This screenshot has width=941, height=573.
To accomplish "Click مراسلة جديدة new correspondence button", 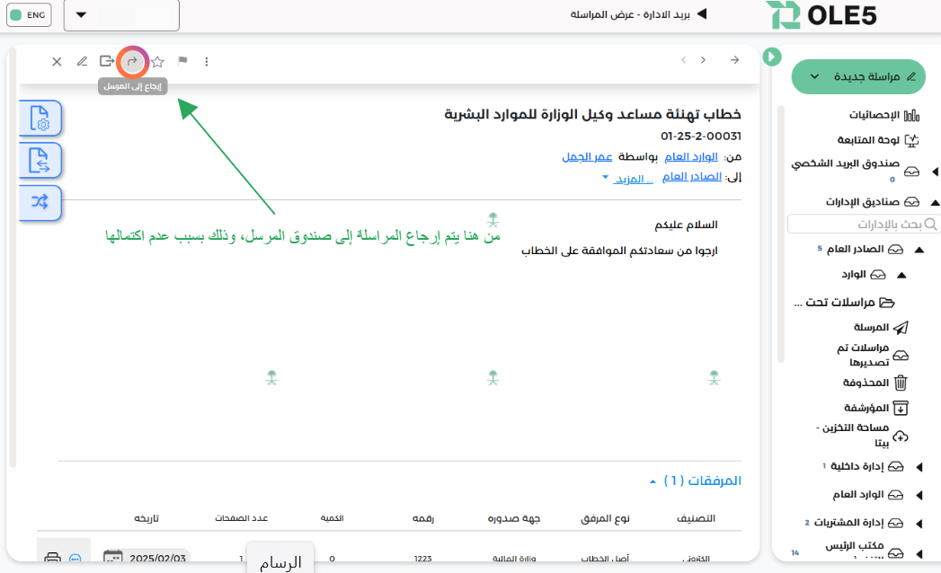I will pyautogui.click(x=858, y=77).
